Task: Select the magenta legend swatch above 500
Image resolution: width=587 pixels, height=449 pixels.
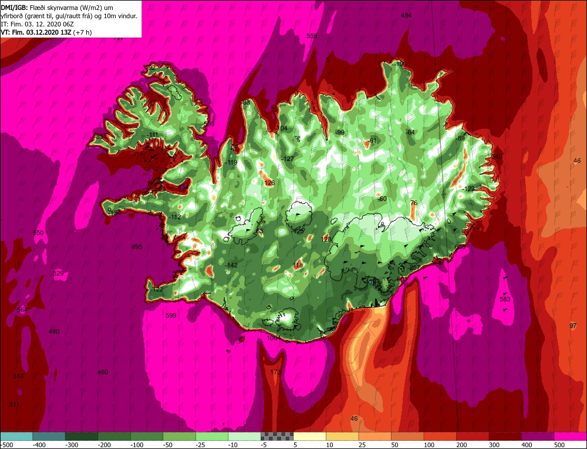Action: tap(571, 436)
